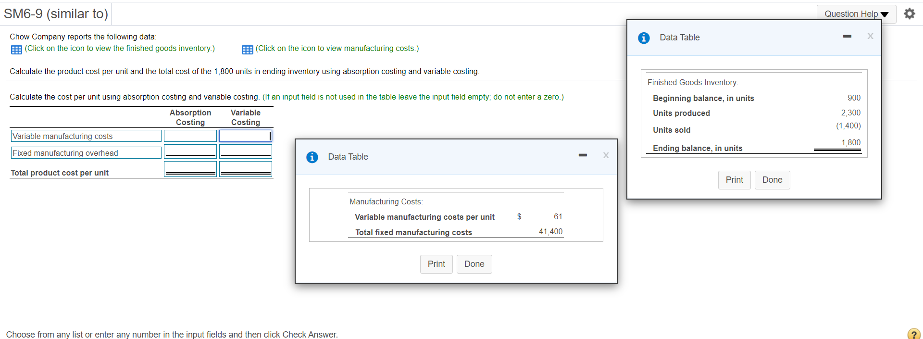Screen dimensions: 923x339
Task: Click the variable cost per unit value 61
Action: tap(558, 217)
